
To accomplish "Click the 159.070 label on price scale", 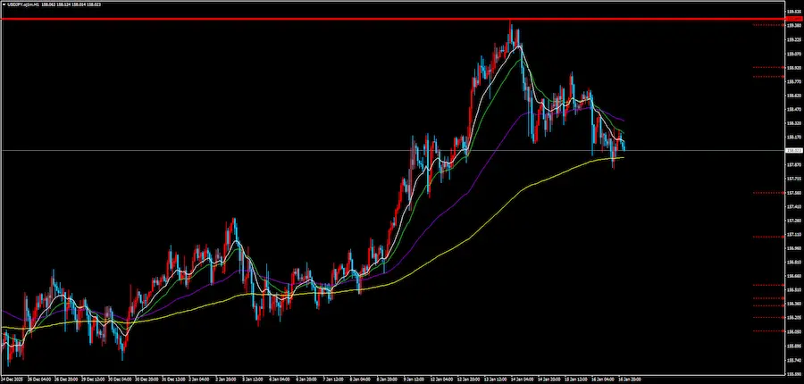I will click(x=791, y=53).
